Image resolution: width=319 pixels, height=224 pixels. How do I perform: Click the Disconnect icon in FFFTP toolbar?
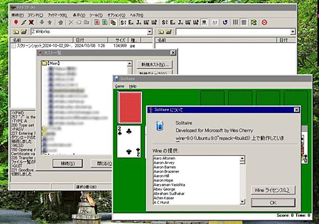[31, 22]
